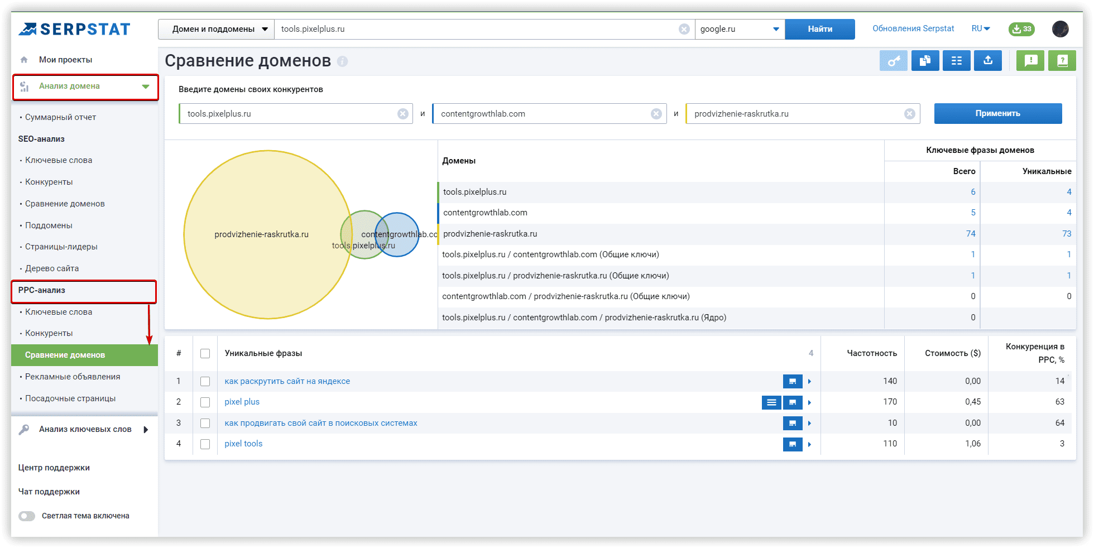Open Рекламные объявления in sidebar
This screenshot has height=548, width=1094.
point(73,377)
